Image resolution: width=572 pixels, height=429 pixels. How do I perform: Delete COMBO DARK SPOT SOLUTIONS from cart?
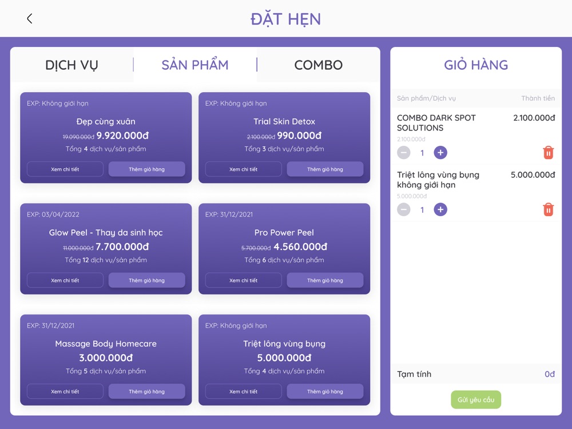[549, 153]
